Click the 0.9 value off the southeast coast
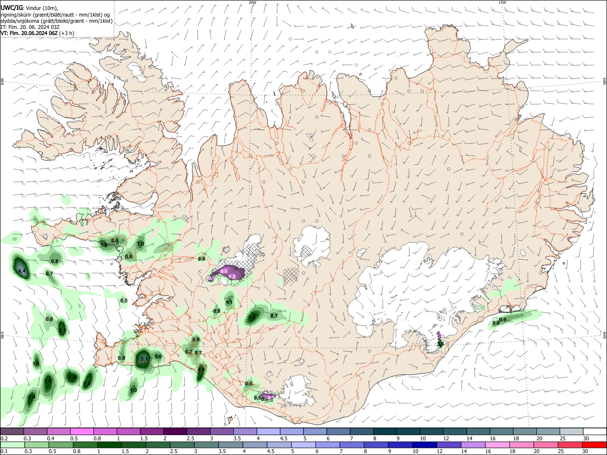Image resolution: width=607 pixels, height=455 pixels. point(503,319)
